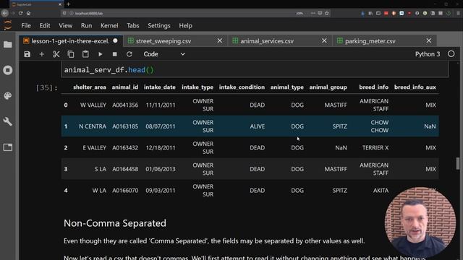
Task: Open the File menu
Action: coord(26,26)
